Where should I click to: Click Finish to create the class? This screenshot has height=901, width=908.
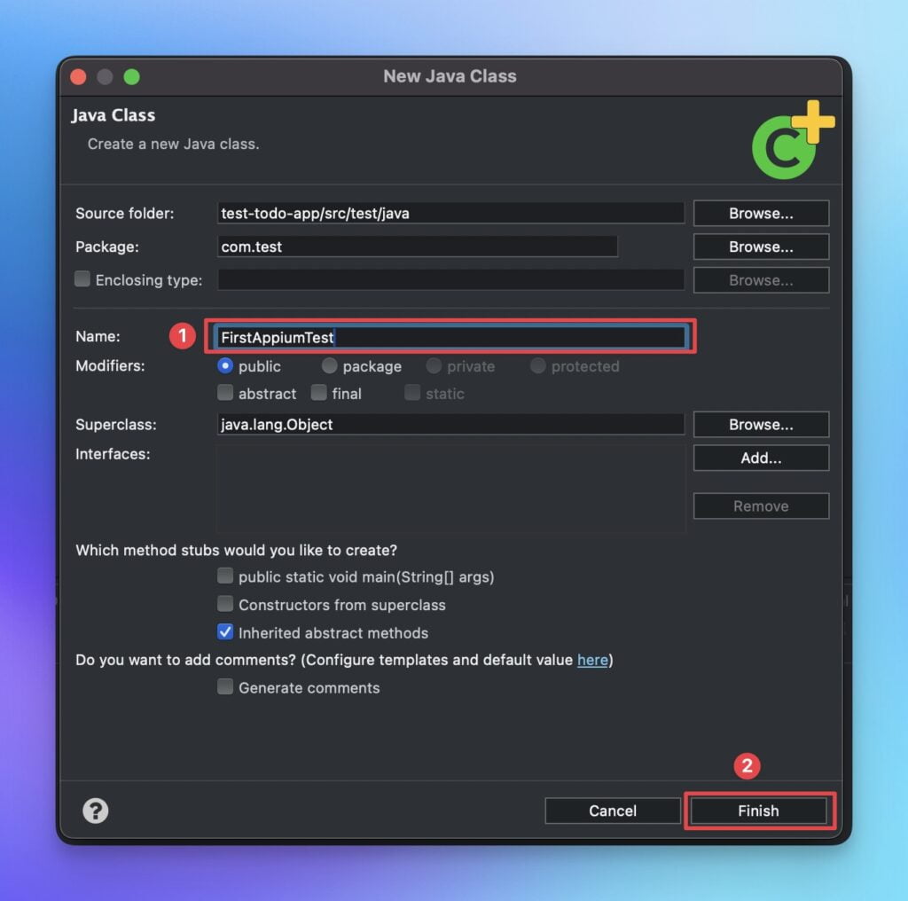759,811
